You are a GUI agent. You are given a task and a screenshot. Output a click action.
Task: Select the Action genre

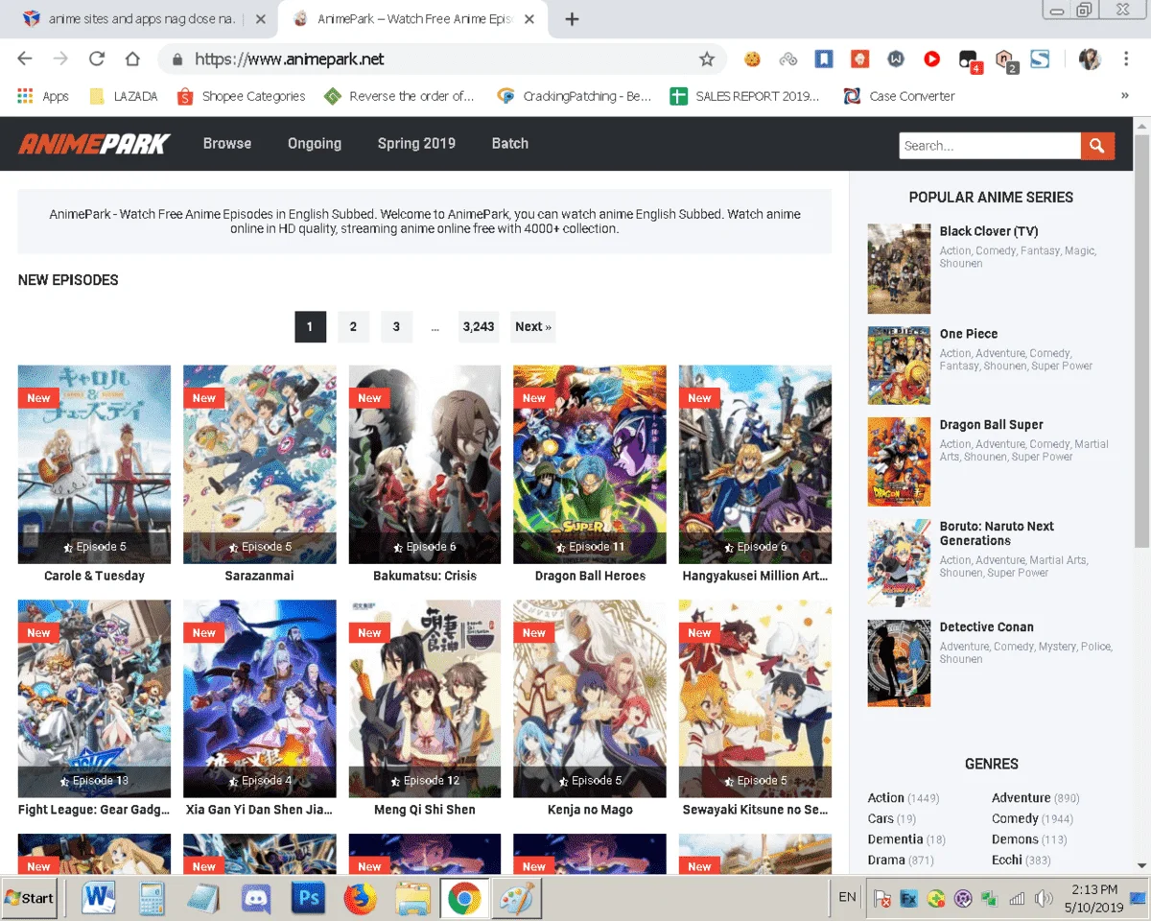(885, 798)
